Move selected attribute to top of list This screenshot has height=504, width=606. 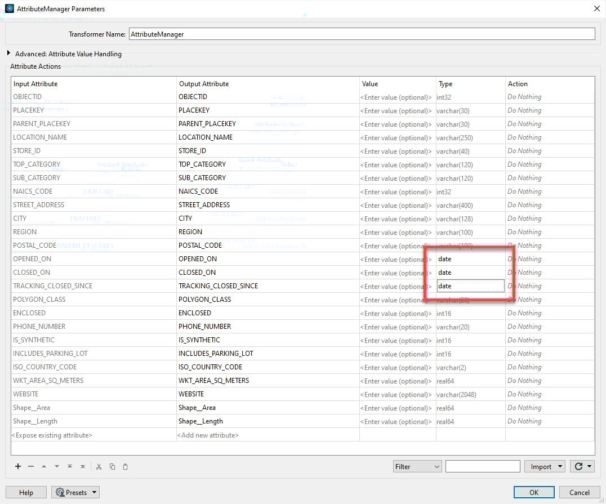click(70, 466)
